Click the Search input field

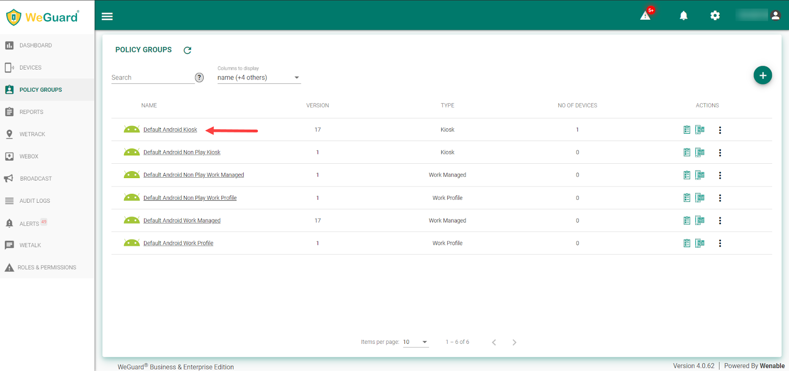[152, 77]
